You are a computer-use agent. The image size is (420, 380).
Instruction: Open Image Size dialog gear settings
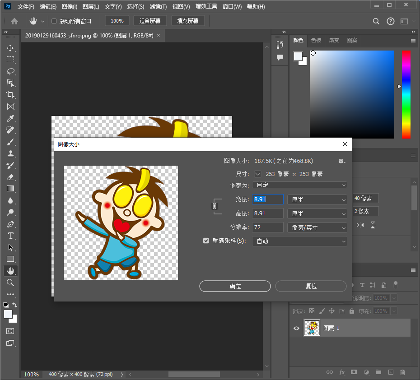pyautogui.click(x=341, y=161)
